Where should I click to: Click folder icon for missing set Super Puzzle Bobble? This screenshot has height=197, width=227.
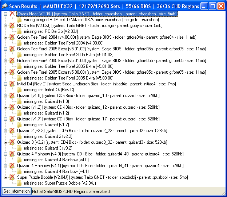pyautogui.click(x=19, y=183)
